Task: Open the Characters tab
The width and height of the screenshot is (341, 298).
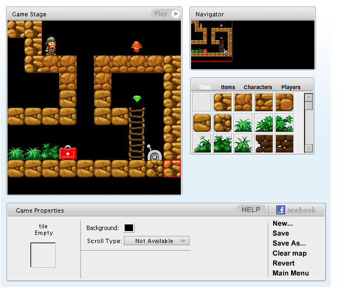Action: [257, 87]
